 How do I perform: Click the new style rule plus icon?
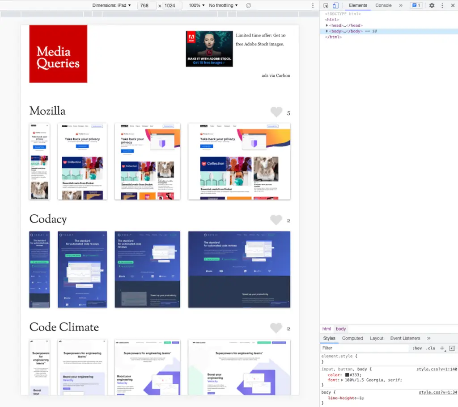[x=441, y=348]
